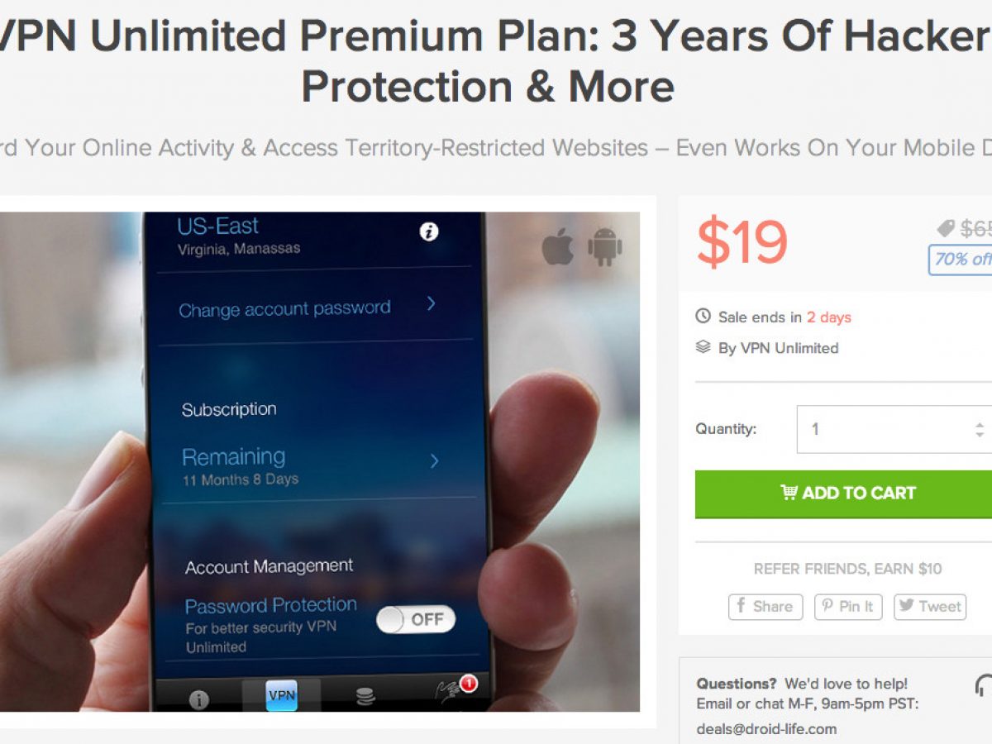Toggle Password Protection OFF switch
Image resolution: width=992 pixels, height=744 pixels.
[x=416, y=619]
